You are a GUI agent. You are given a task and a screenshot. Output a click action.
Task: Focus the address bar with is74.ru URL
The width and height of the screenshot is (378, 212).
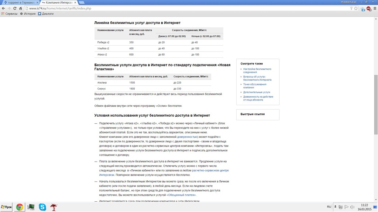pos(188,8)
